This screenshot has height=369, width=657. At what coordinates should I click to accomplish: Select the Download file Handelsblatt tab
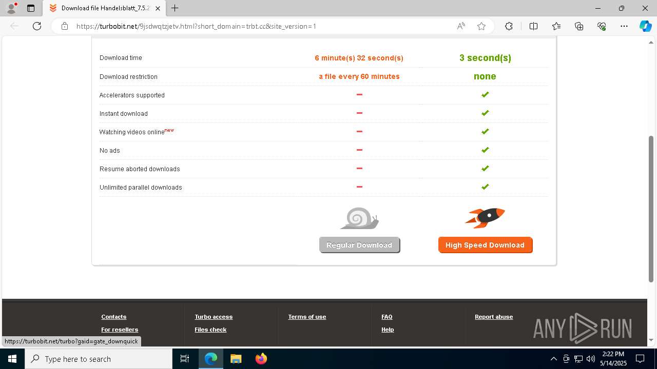tap(105, 8)
